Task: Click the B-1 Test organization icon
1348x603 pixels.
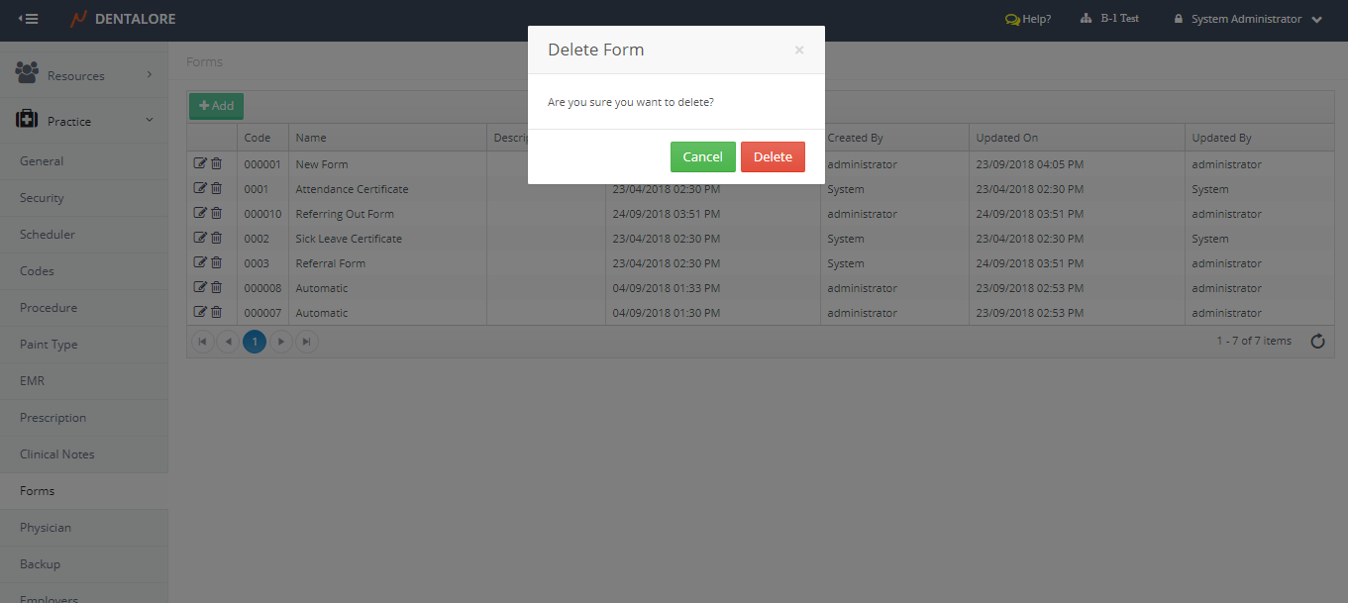Action: pos(1086,19)
